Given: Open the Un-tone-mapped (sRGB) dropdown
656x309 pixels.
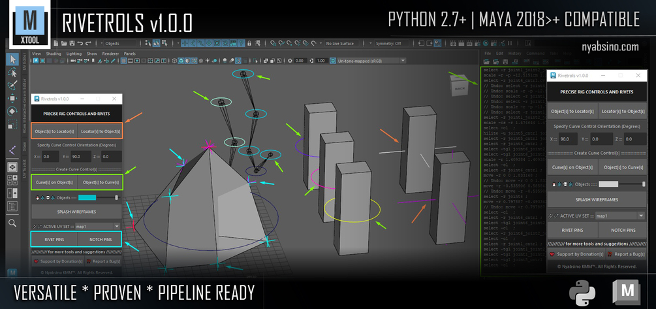Looking at the screenshot, I should (371, 61).
